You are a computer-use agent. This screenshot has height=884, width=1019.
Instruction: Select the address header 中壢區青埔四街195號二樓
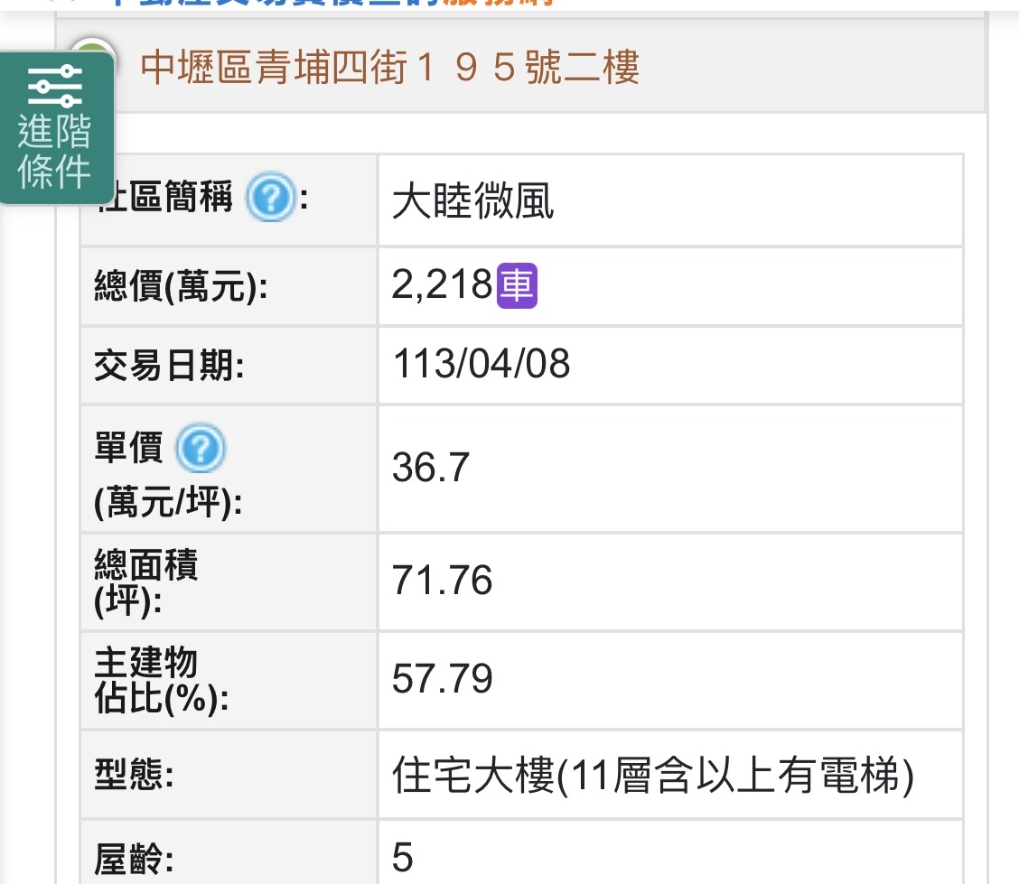tap(390, 68)
